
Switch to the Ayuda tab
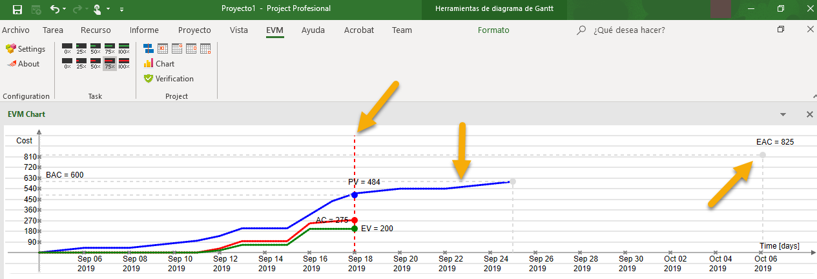[313, 30]
